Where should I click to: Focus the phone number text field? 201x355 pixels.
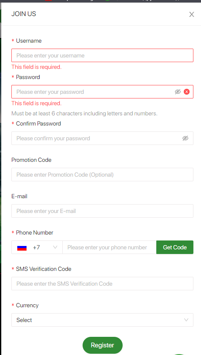[109, 247]
